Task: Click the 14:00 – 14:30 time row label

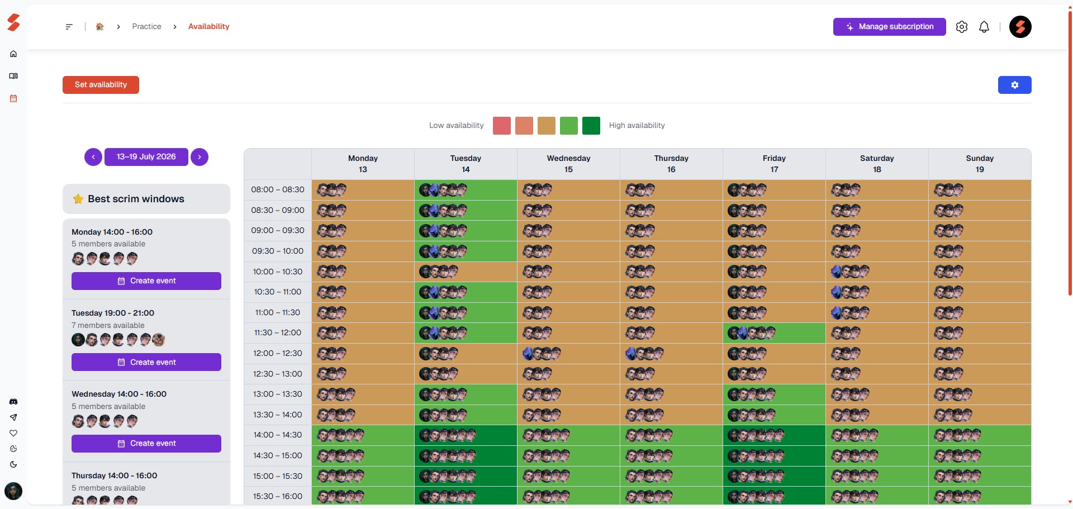Action: [278, 435]
